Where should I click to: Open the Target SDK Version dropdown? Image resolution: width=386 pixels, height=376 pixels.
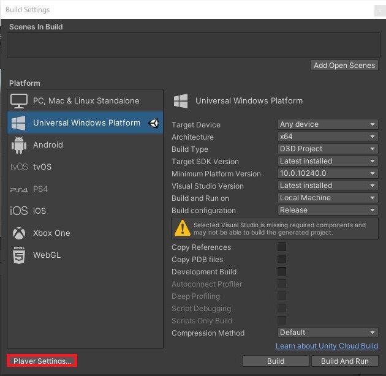328,161
